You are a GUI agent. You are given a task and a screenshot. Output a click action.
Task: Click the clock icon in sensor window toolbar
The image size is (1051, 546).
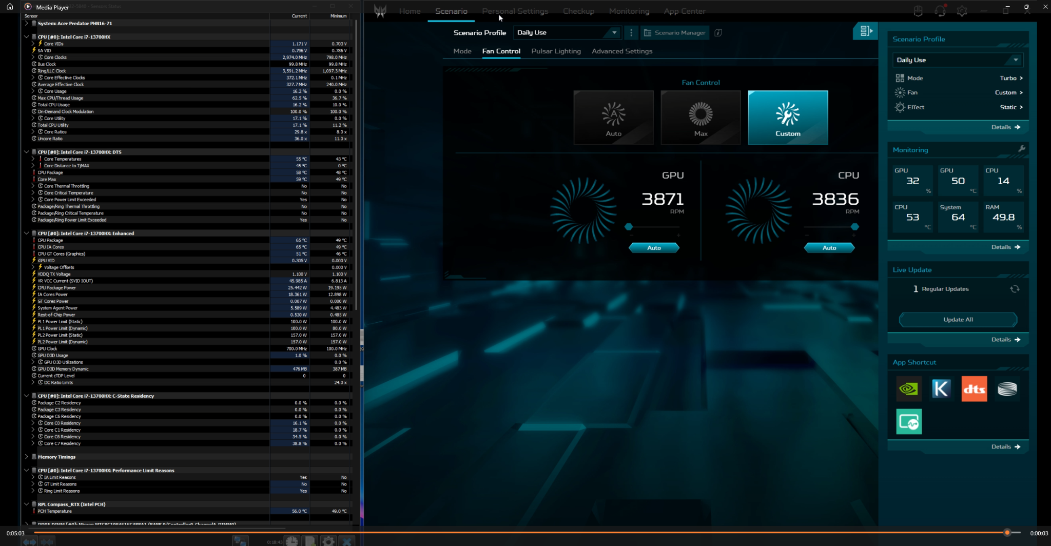[x=292, y=541]
